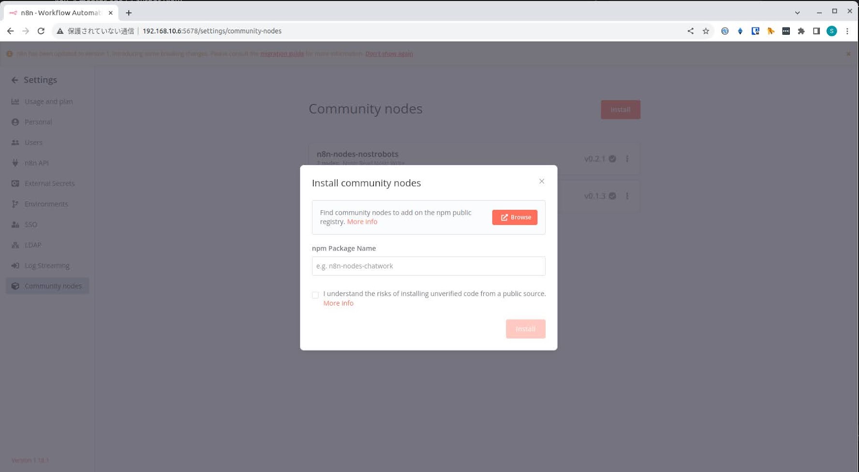The width and height of the screenshot is (859, 472).
Task: Open Log Streaming settings
Action: [47, 265]
